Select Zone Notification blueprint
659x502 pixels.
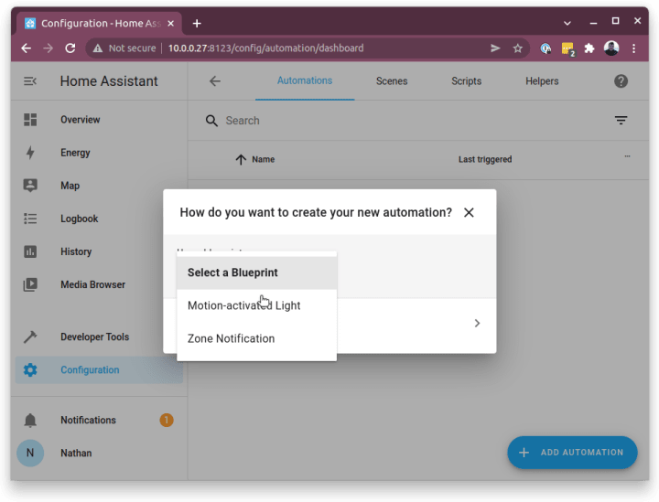click(x=257, y=338)
